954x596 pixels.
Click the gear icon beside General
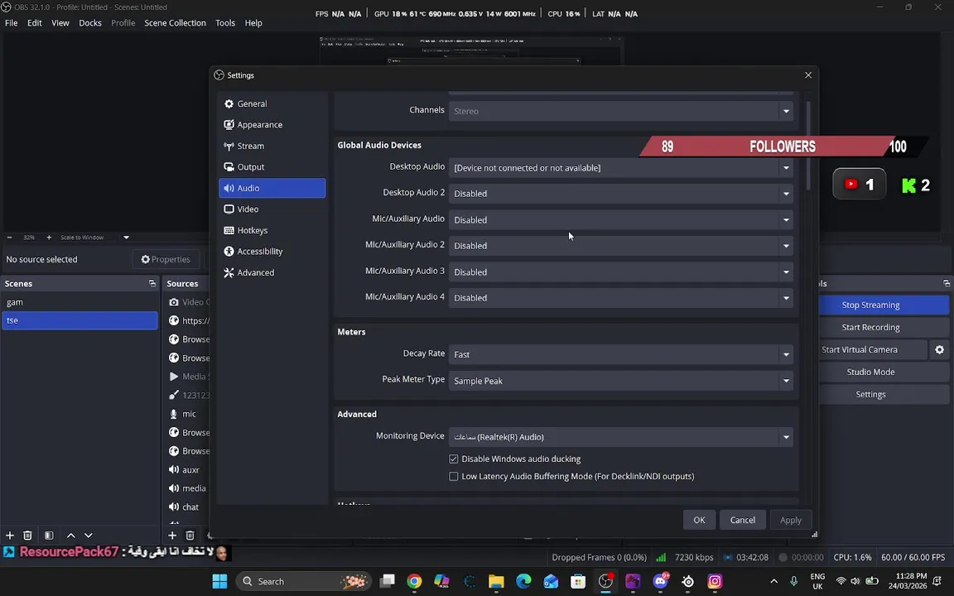pos(229,104)
